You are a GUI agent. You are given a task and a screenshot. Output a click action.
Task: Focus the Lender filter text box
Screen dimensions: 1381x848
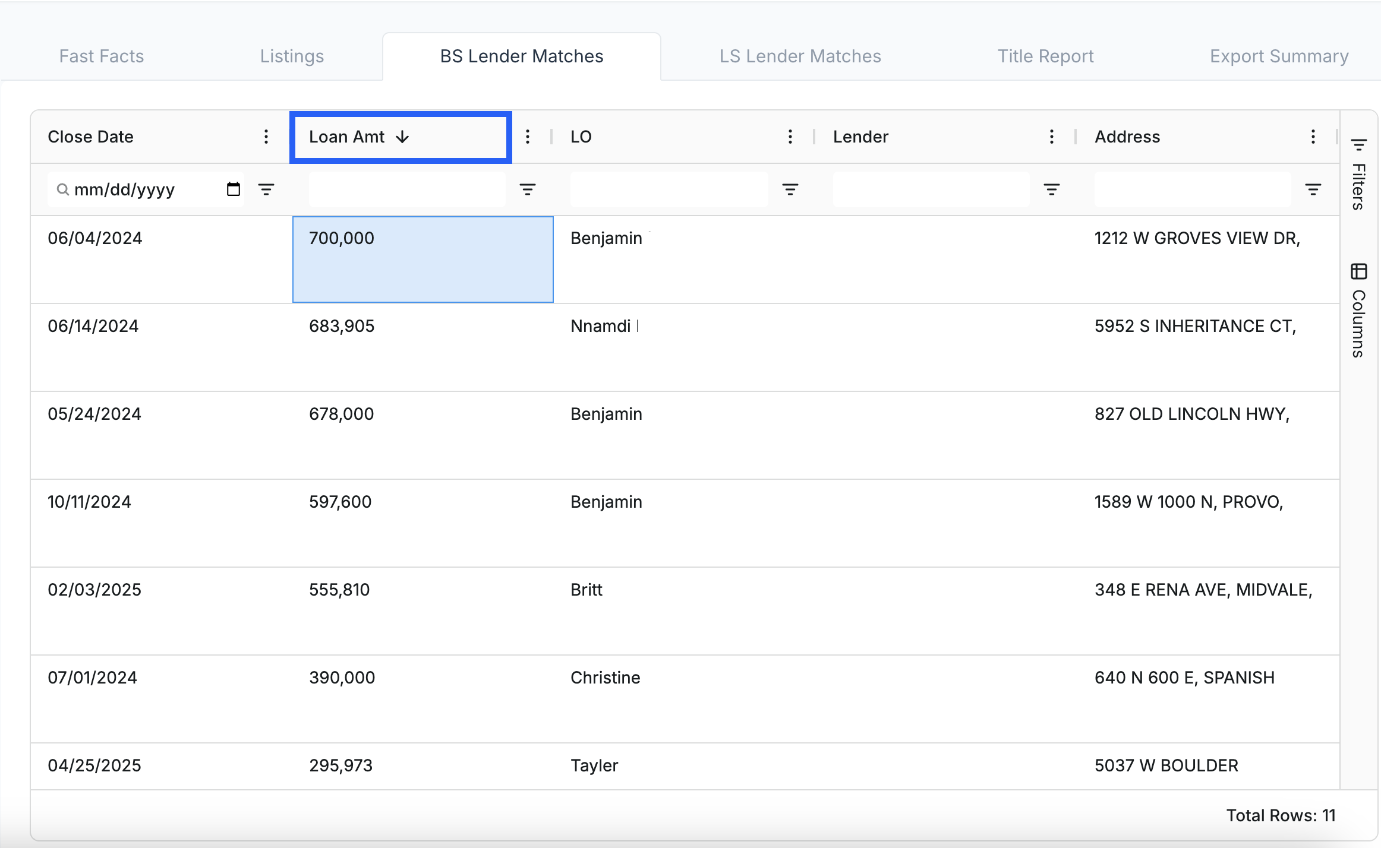point(931,189)
